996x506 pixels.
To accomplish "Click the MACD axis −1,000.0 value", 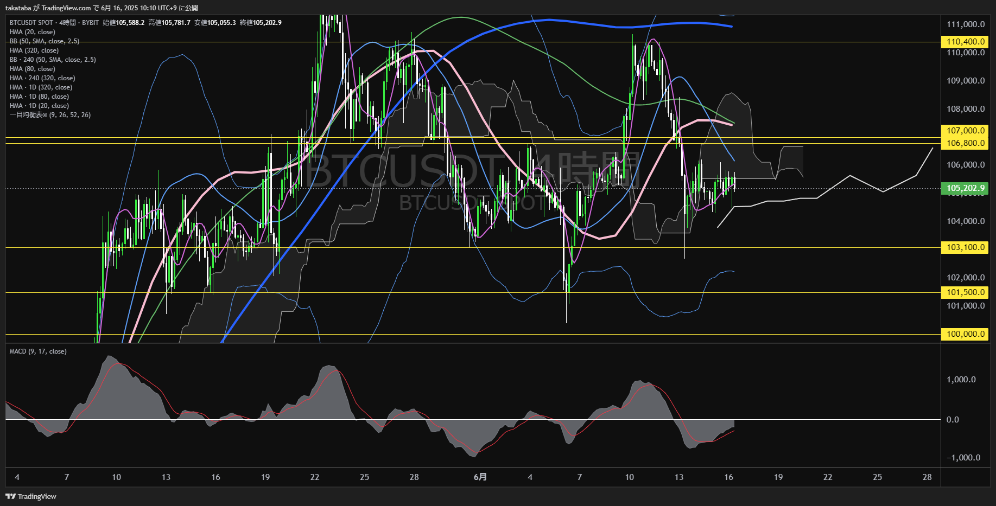I will tap(963, 458).
